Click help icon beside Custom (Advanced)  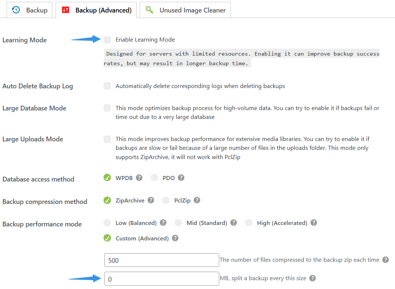[175, 238]
